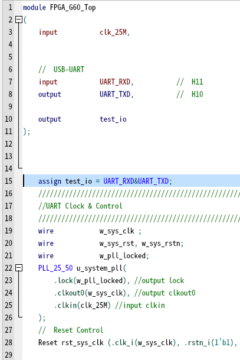The height and width of the screenshot is (360, 240).
Task: Click .clk_i(w_sys_clk) on line 28
Action: 144,342
